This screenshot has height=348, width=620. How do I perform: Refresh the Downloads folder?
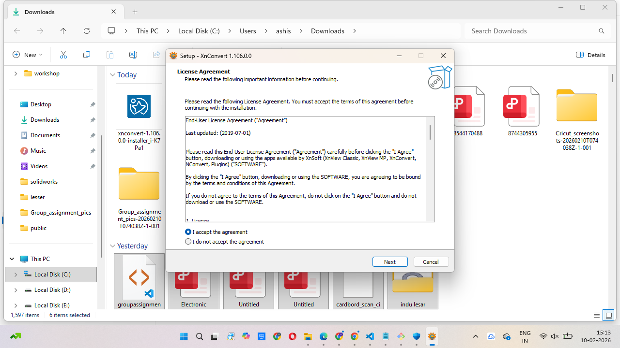pyautogui.click(x=87, y=31)
